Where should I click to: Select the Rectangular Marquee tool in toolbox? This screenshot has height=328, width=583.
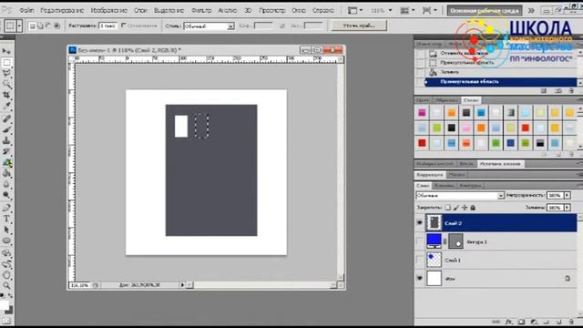pos(6,62)
